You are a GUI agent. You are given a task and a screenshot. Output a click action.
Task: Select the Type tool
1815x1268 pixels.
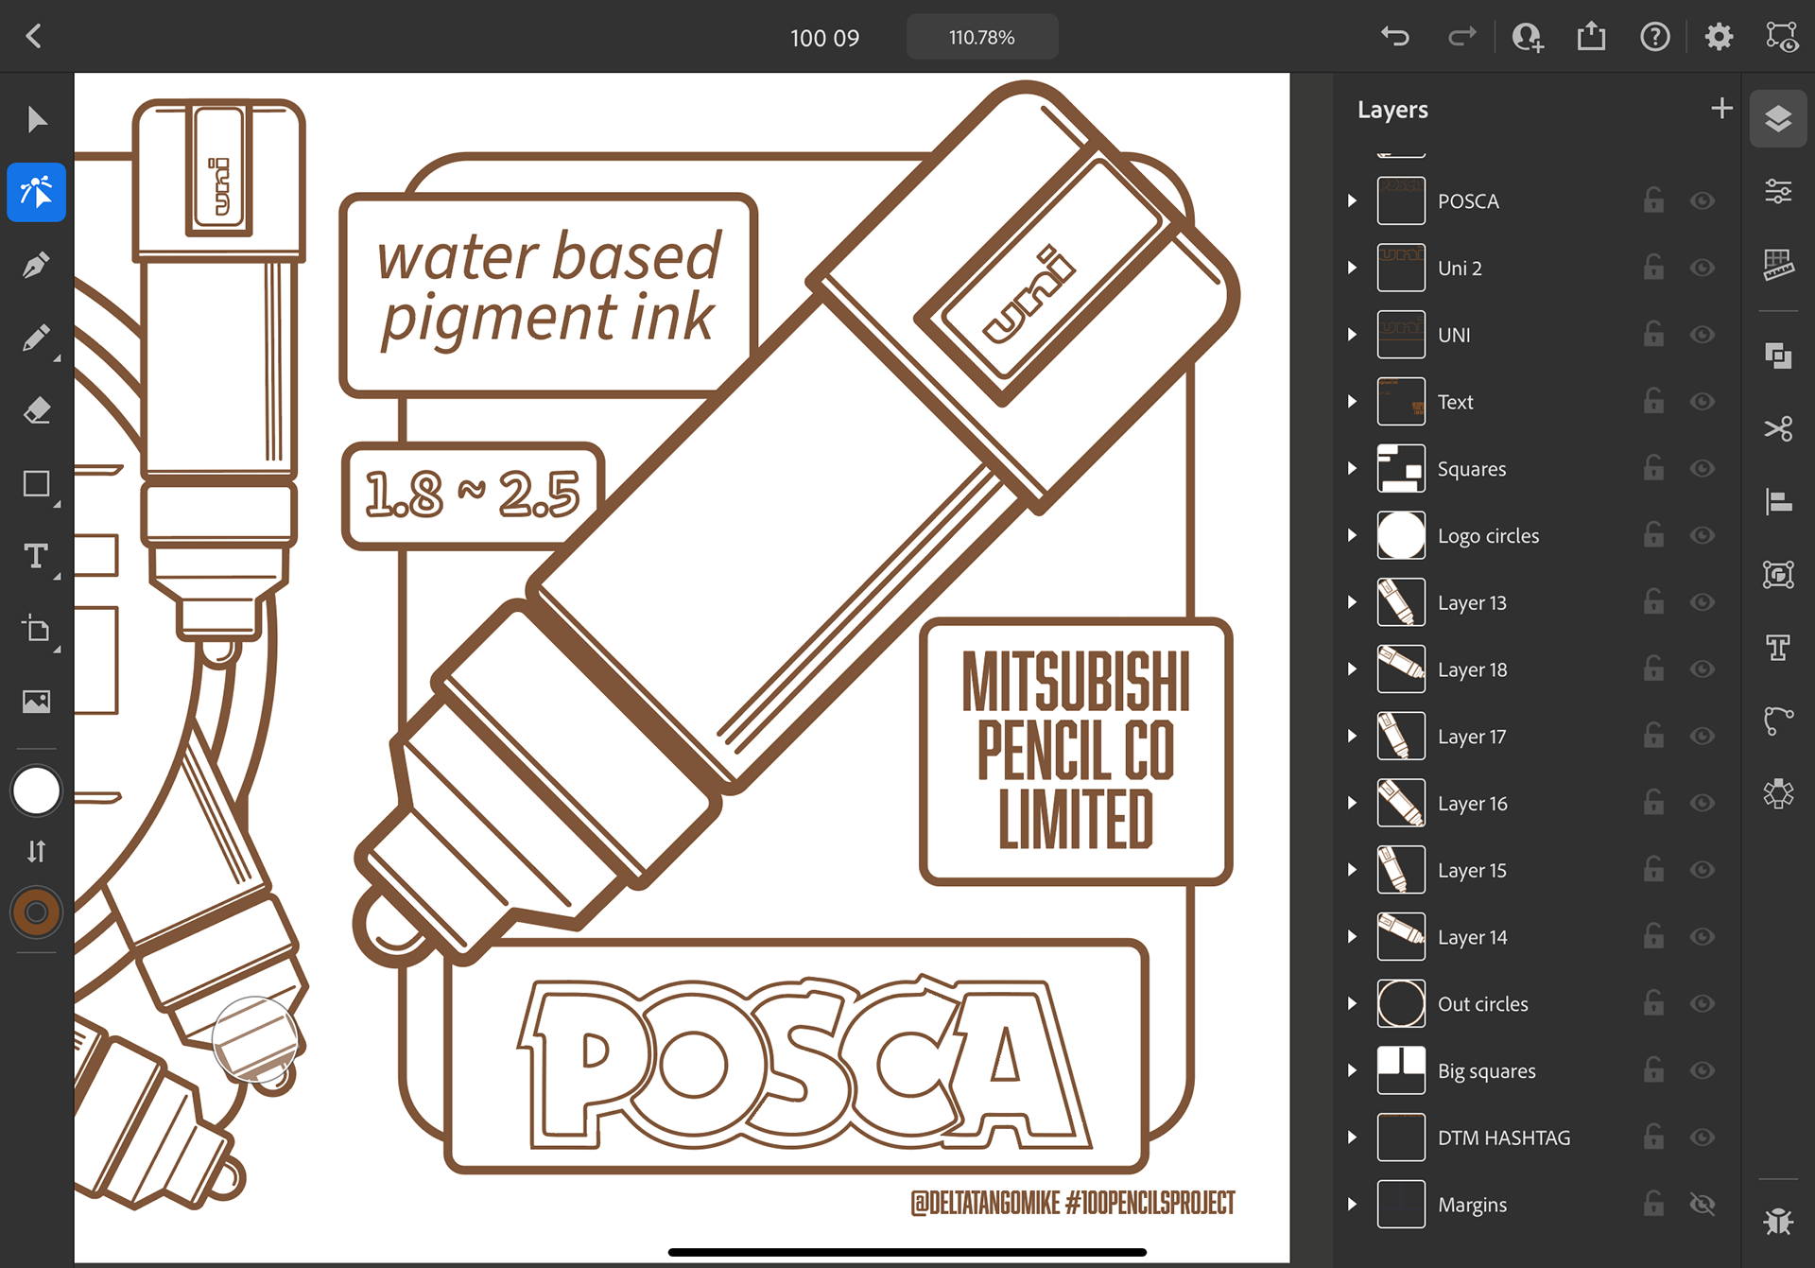coord(37,556)
